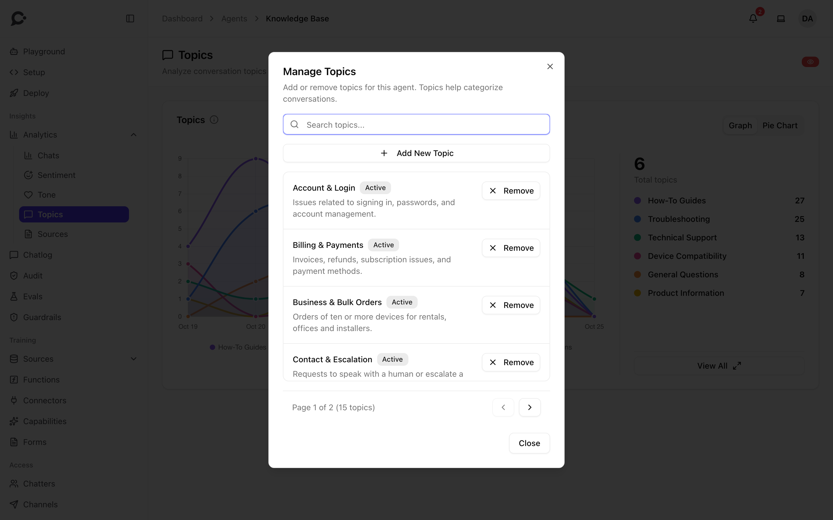Screen dimensions: 833x520
Task: Remove the Account & Login topic
Action: click(x=511, y=191)
